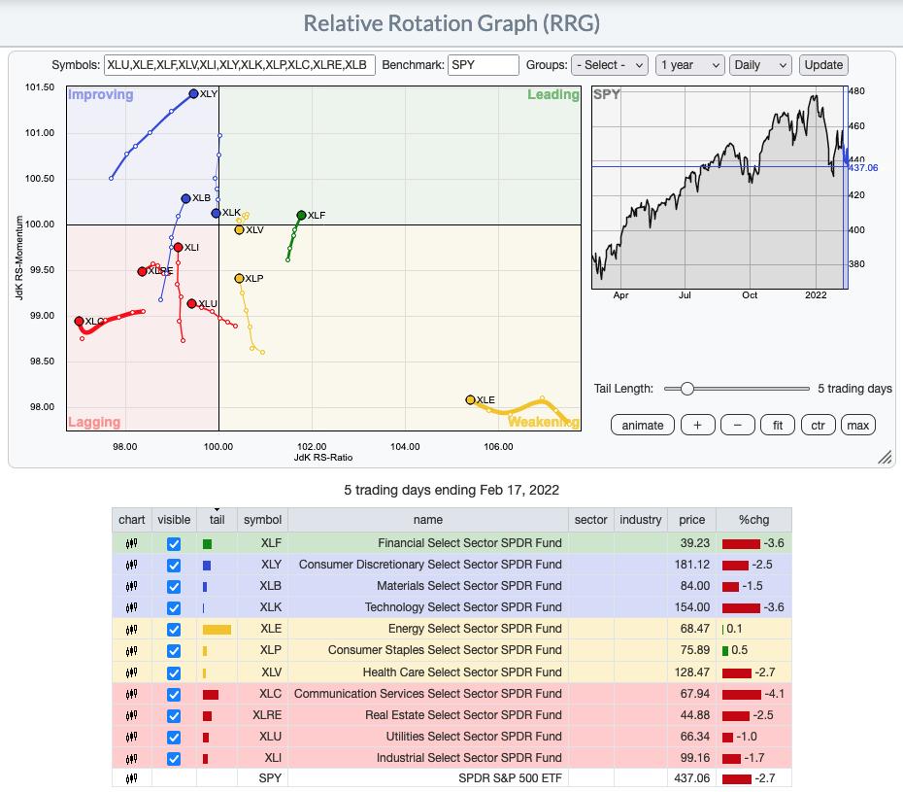The image size is (903, 792).
Task: Uncheck visibility for XLI
Action: pos(174,759)
